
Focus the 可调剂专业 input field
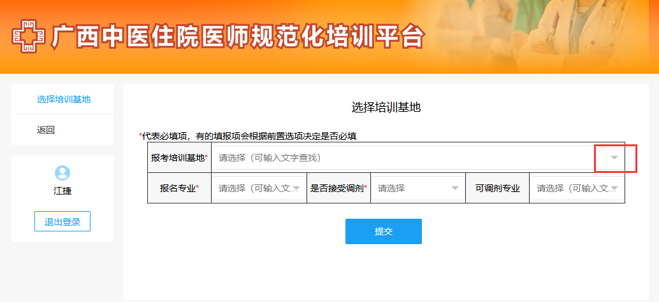[570, 189]
